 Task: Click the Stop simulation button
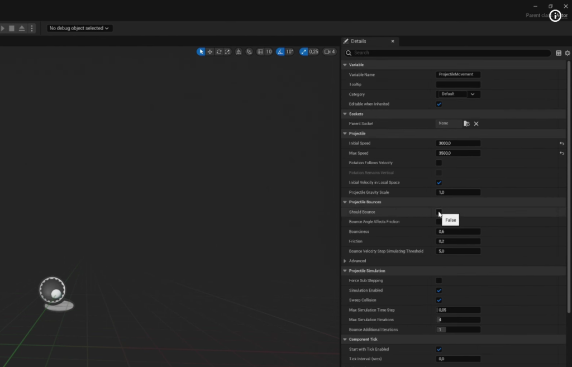12,28
